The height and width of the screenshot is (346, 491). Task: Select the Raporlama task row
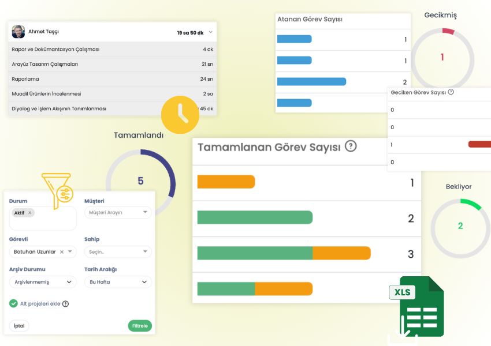pyautogui.click(x=112, y=79)
